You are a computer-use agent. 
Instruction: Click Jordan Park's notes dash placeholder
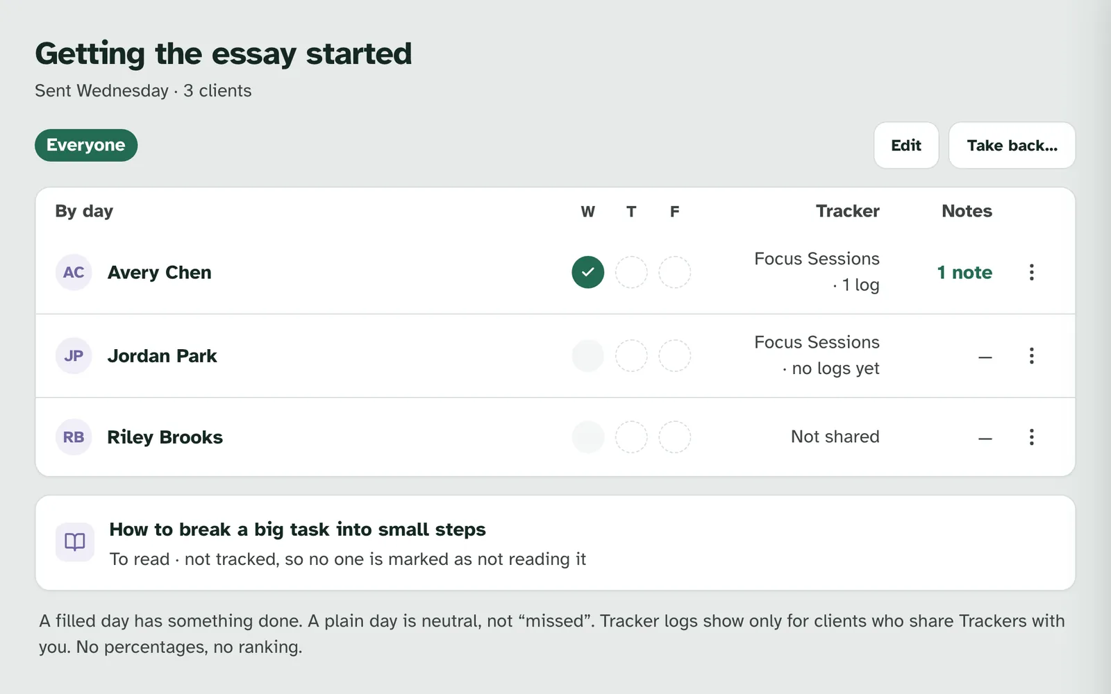[x=985, y=357]
